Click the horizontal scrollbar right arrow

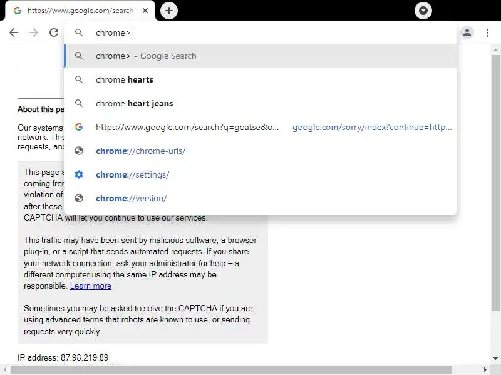pyautogui.click(x=485, y=370)
